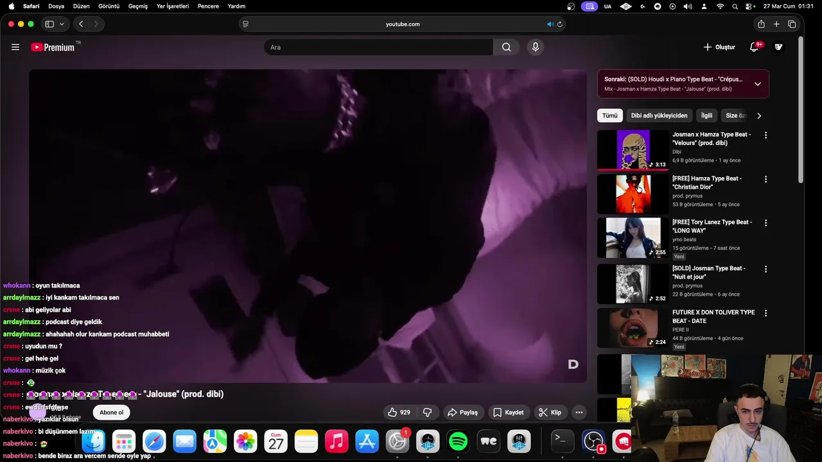Launch Terminal from the Dock
822x462 pixels.
pyautogui.click(x=563, y=441)
